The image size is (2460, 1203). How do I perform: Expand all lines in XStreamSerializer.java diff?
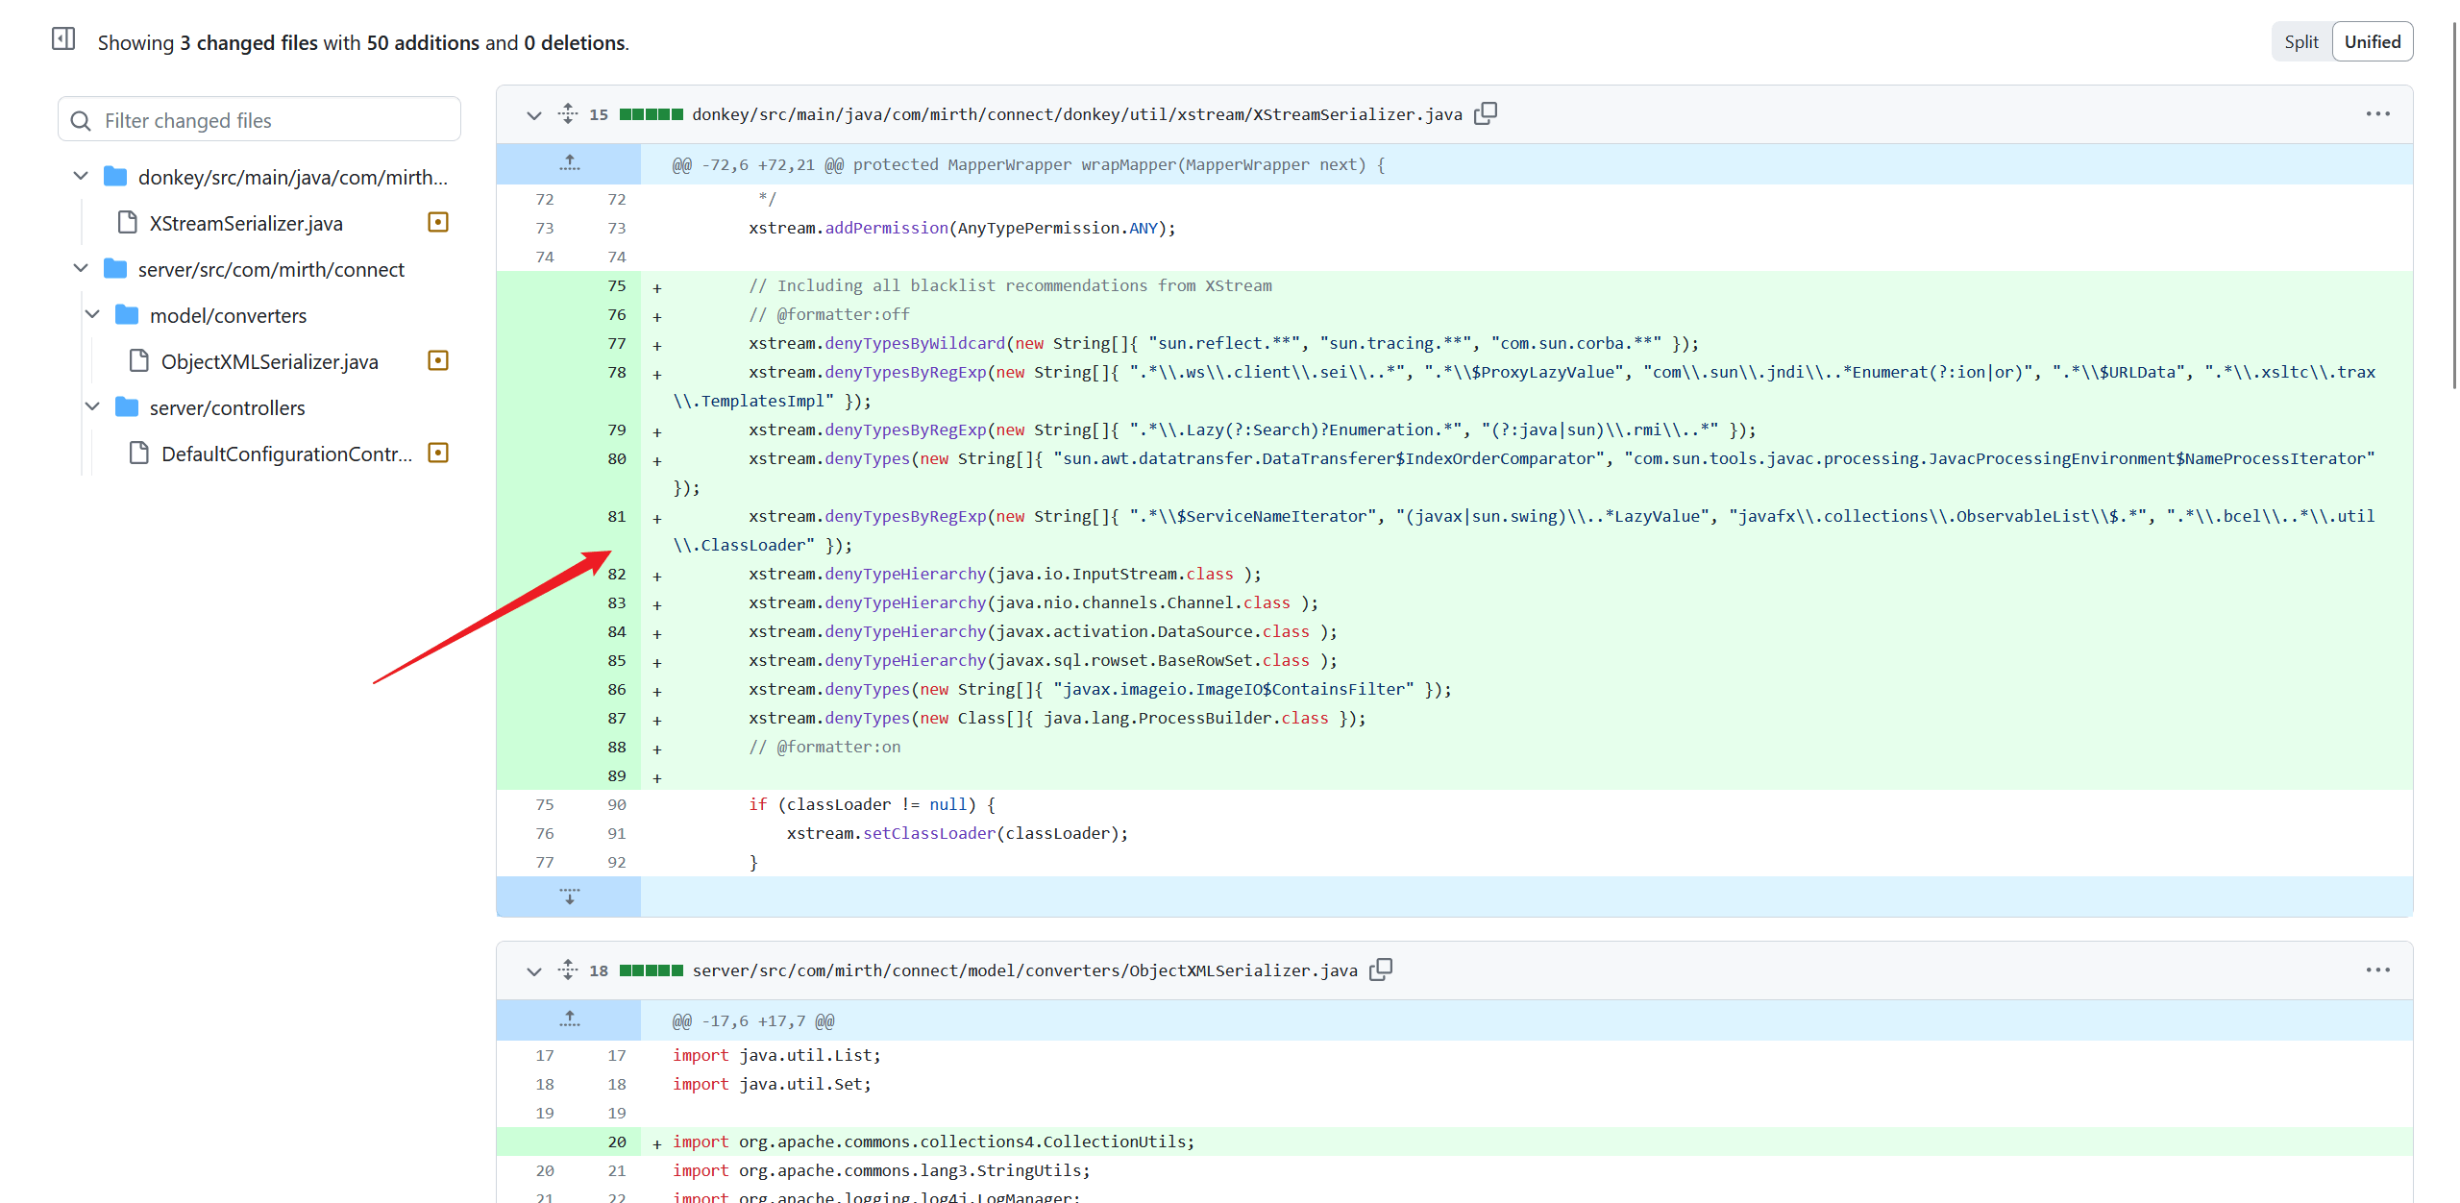click(568, 113)
